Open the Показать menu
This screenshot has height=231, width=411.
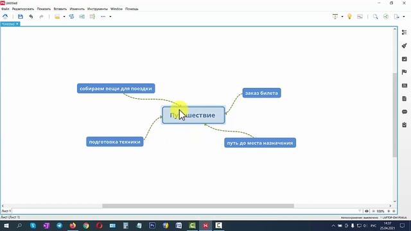pos(44,9)
